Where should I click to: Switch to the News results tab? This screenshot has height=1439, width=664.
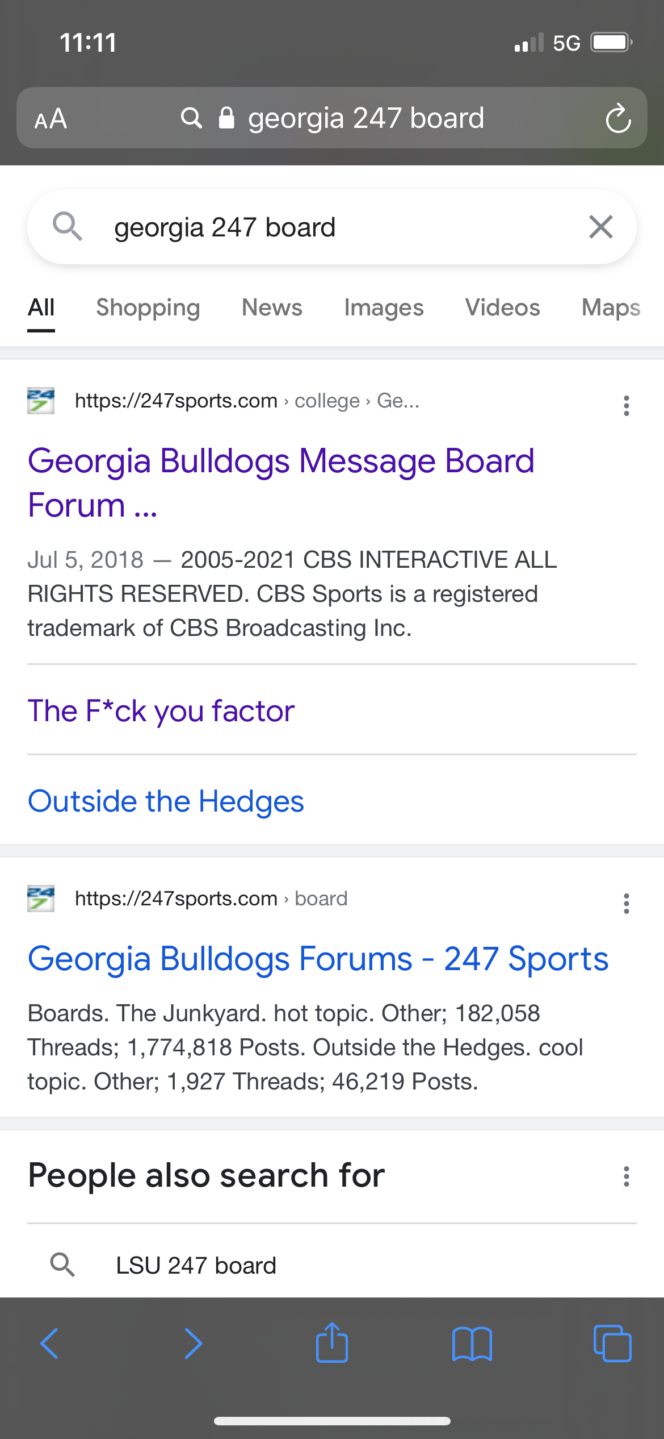[x=272, y=307]
